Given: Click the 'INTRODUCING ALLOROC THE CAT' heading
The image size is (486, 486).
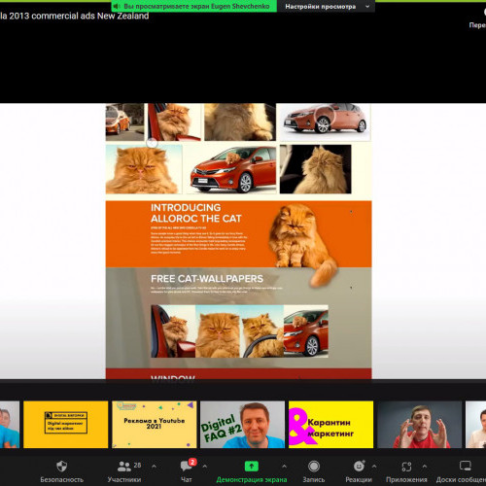Looking at the screenshot, I should click(x=195, y=213).
